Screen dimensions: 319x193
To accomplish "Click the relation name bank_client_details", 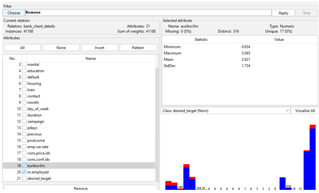I will tap(39, 26).
